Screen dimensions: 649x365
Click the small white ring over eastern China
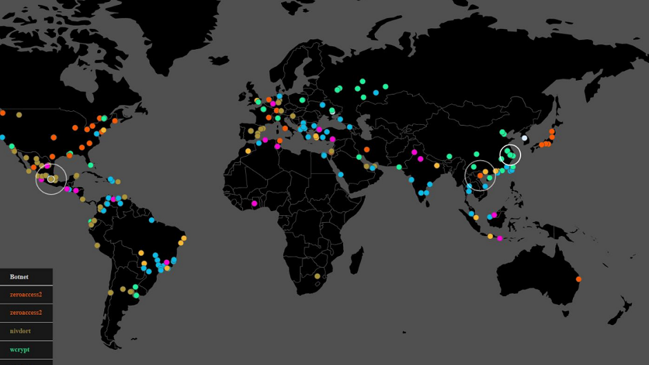[x=510, y=155]
